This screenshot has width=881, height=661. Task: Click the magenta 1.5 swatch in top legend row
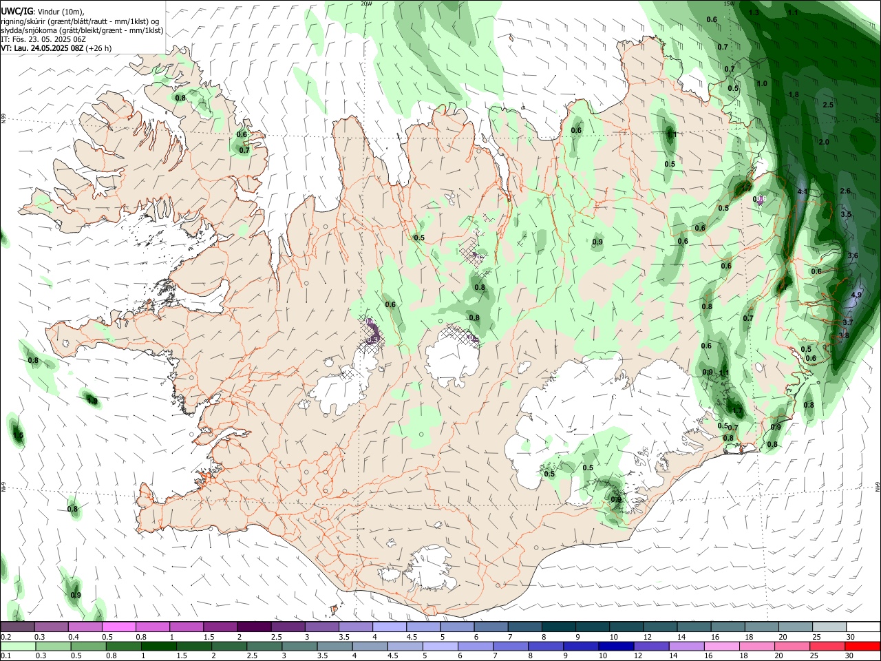pyautogui.click(x=220, y=627)
